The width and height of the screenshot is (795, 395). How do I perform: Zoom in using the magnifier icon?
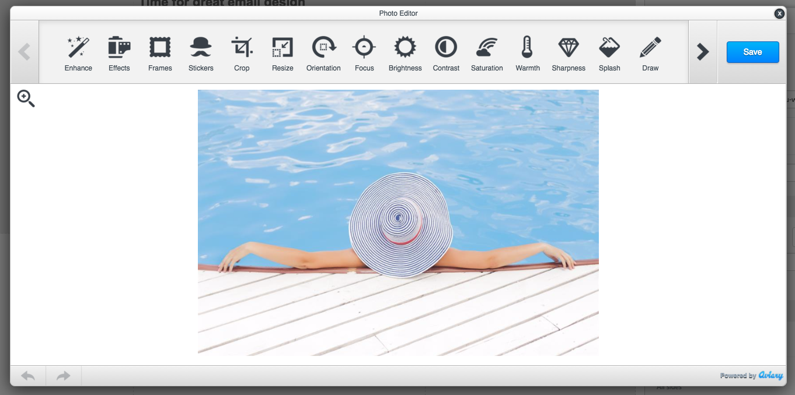(x=26, y=98)
